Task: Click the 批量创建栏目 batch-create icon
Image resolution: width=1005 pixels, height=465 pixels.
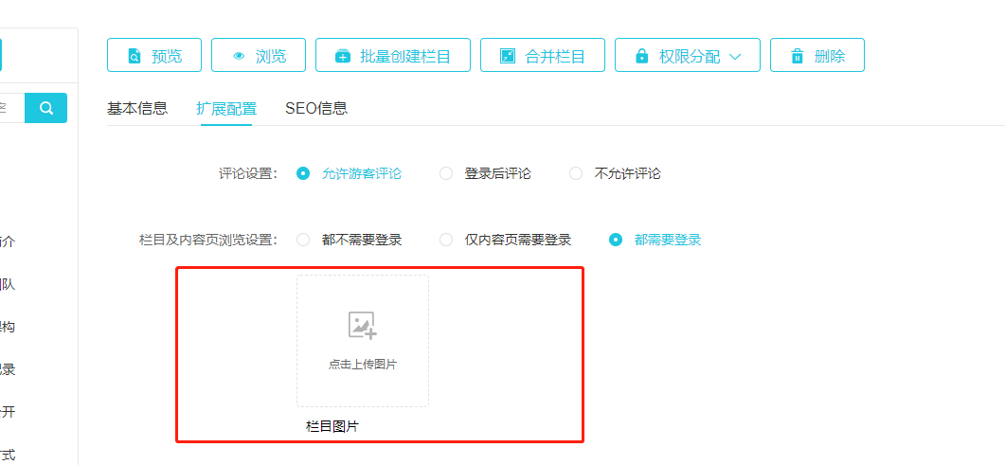Action: (343, 56)
